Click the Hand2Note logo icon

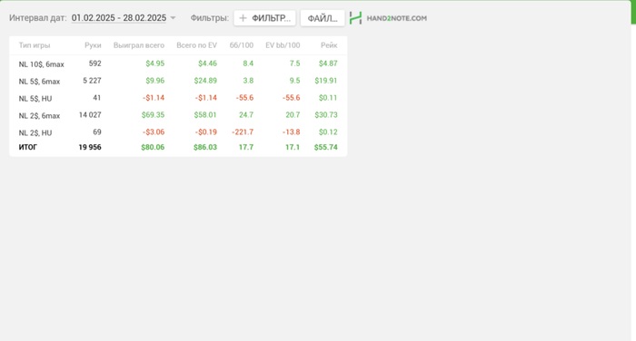[x=356, y=18]
